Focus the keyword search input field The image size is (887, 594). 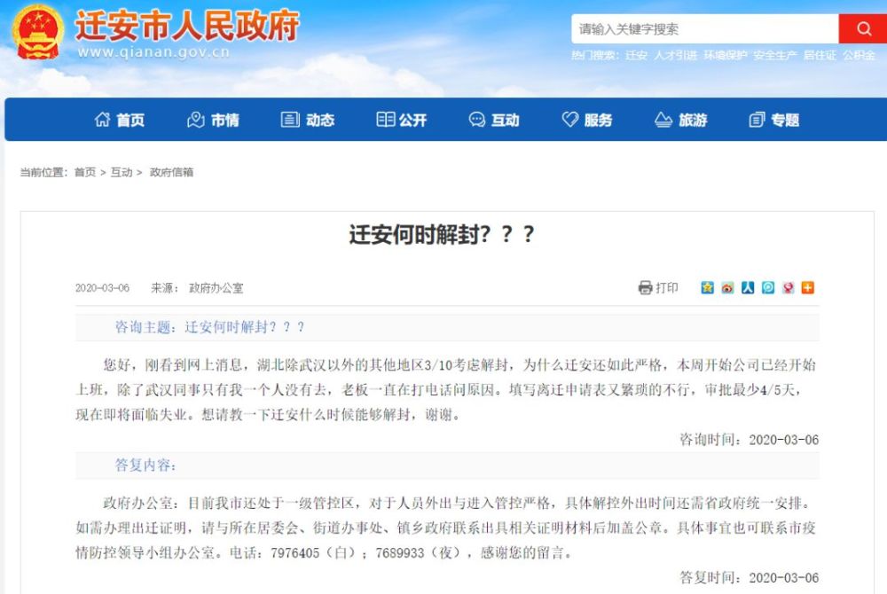(x=705, y=29)
